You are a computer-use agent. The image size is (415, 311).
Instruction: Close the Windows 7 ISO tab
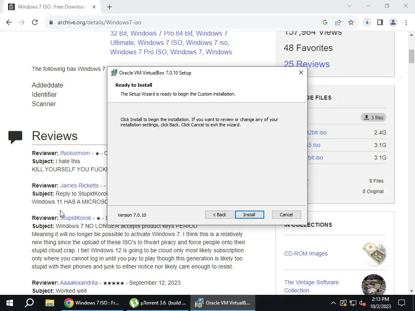pos(94,7)
